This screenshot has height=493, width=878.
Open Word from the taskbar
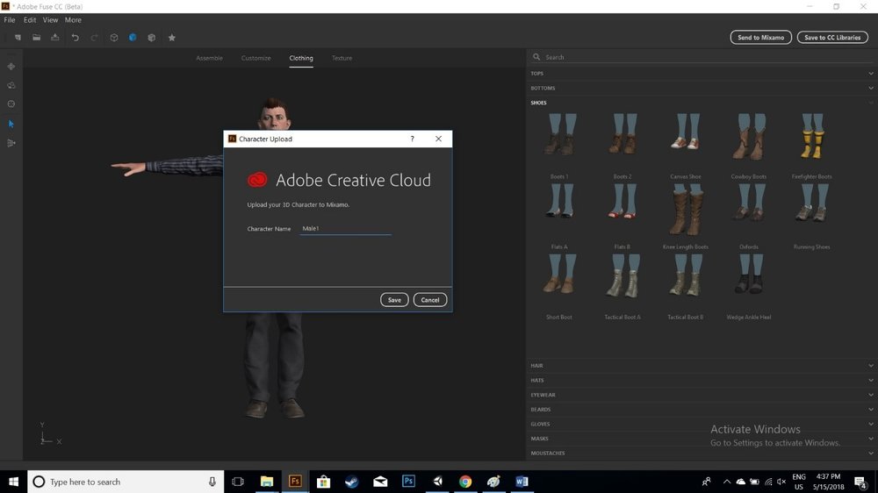pos(522,482)
